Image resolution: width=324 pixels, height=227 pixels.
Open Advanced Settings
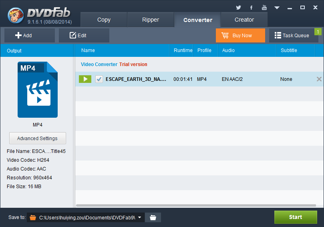tap(37, 138)
